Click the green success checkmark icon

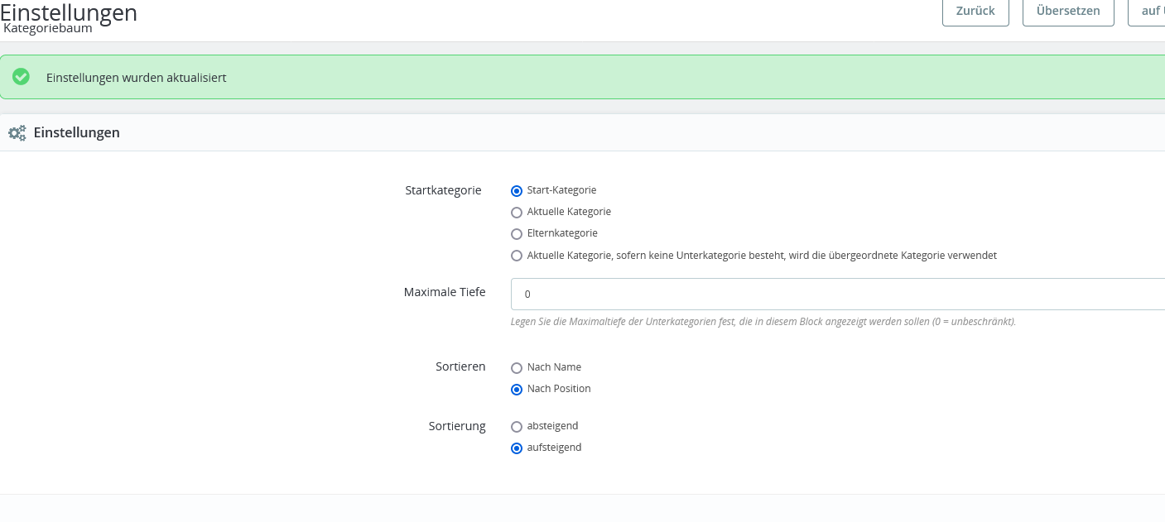[x=21, y=77]
